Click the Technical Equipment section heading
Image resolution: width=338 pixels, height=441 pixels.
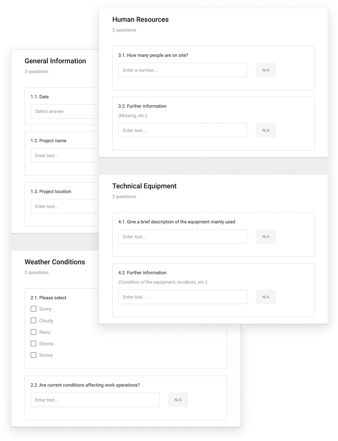[x=144, y=186]
